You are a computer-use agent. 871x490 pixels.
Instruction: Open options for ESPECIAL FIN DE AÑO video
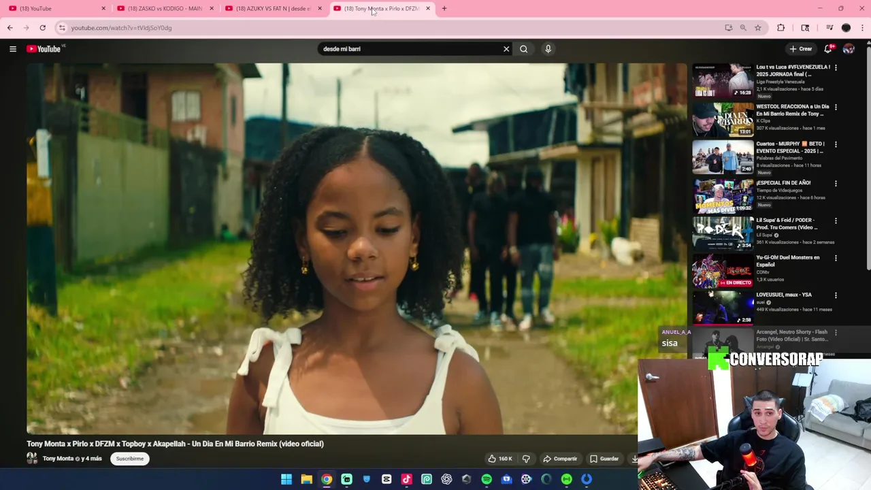point(836,183)
